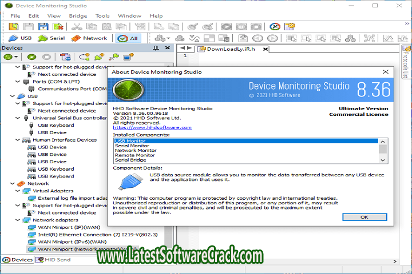Open the Bridge menu

click(78, 16)
